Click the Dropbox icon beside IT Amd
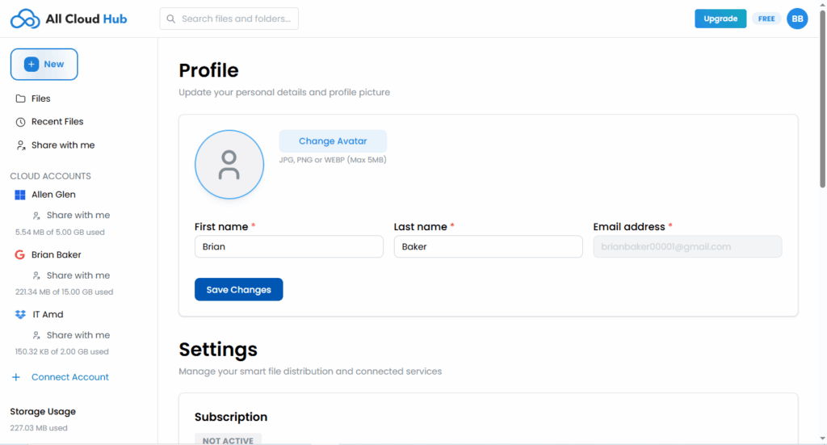The width and height of the screenshot is (827, 445). point(20,315)
